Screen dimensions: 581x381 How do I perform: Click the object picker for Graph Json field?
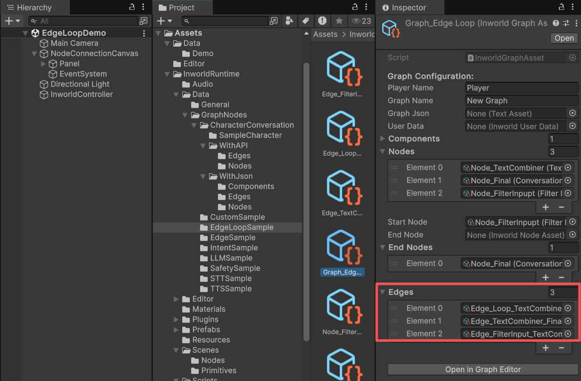(x=572, y=113)
